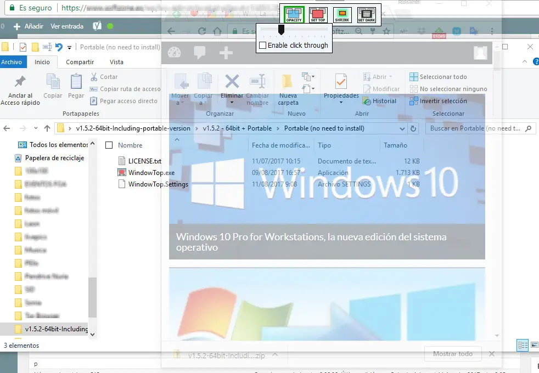Open recent locations dropdown arrow

point(36,128)
